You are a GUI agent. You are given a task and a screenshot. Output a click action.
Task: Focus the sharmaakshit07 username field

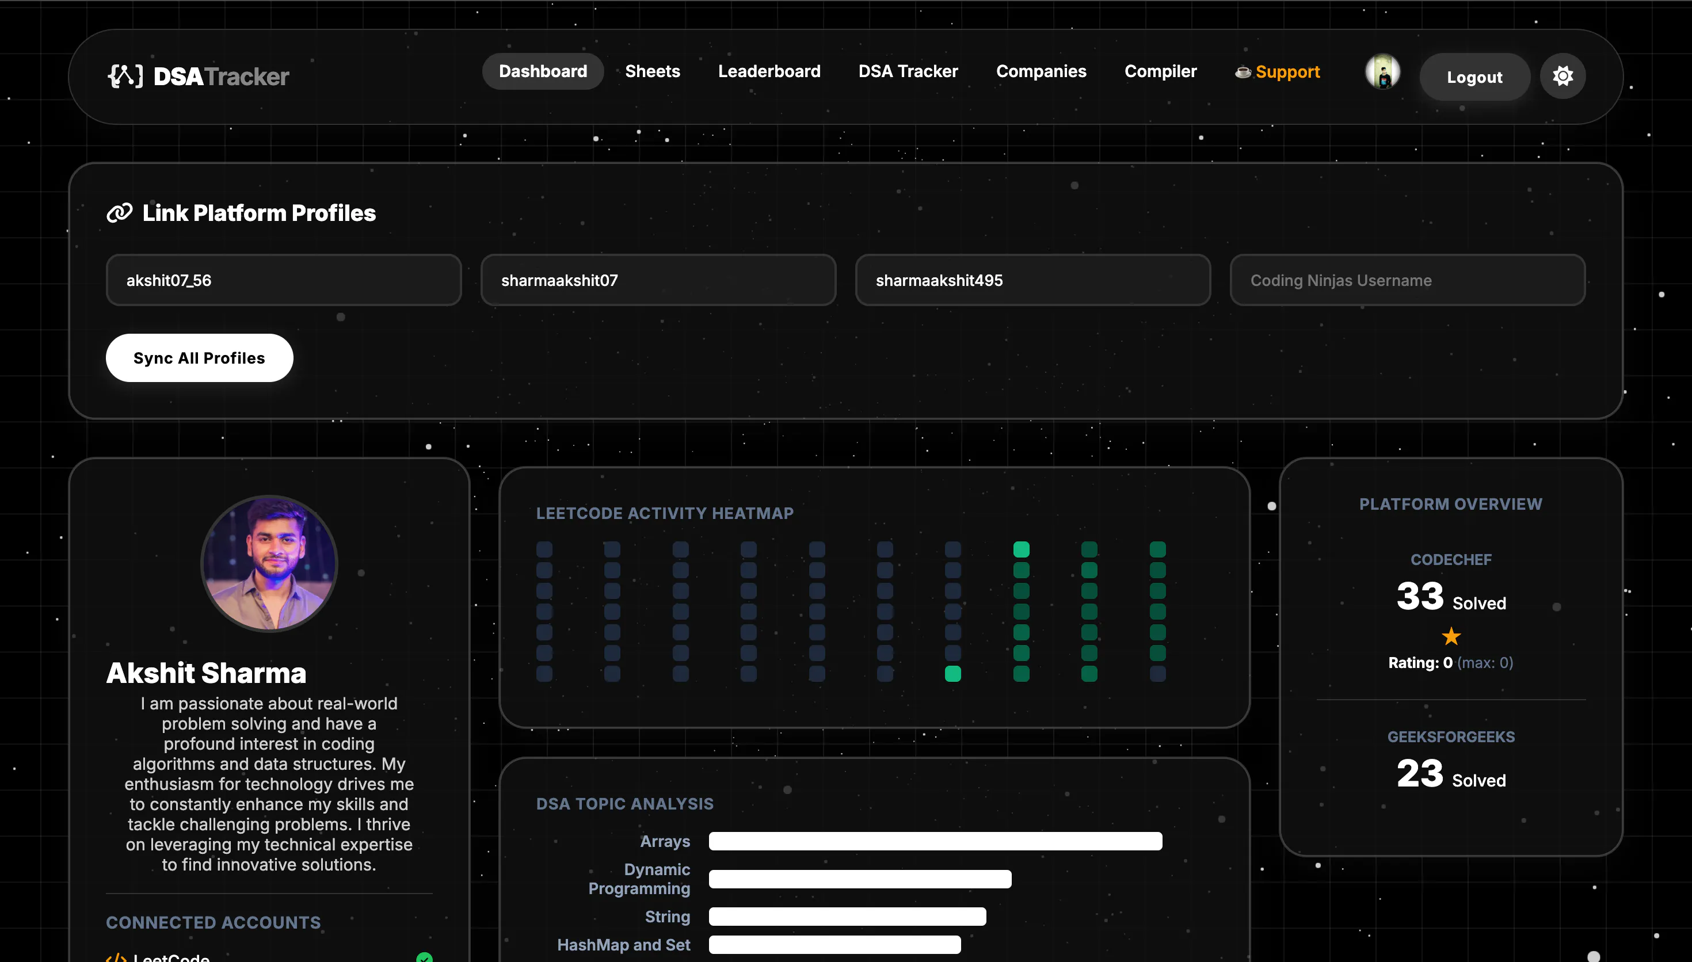(x=658, y=280)
